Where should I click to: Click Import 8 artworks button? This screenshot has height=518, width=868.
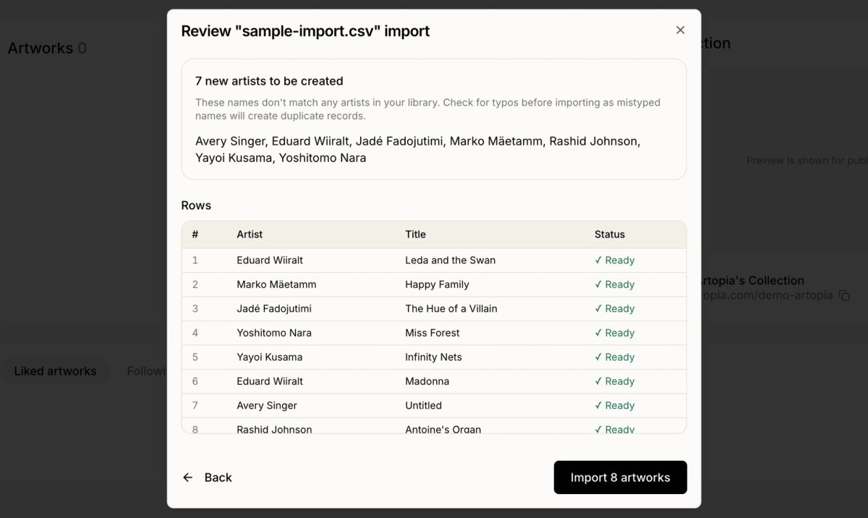tap(620, 477)
